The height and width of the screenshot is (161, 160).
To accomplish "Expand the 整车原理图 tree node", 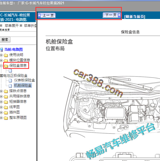I will [1, 118].
